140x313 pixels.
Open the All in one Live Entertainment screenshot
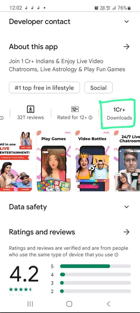16,161
